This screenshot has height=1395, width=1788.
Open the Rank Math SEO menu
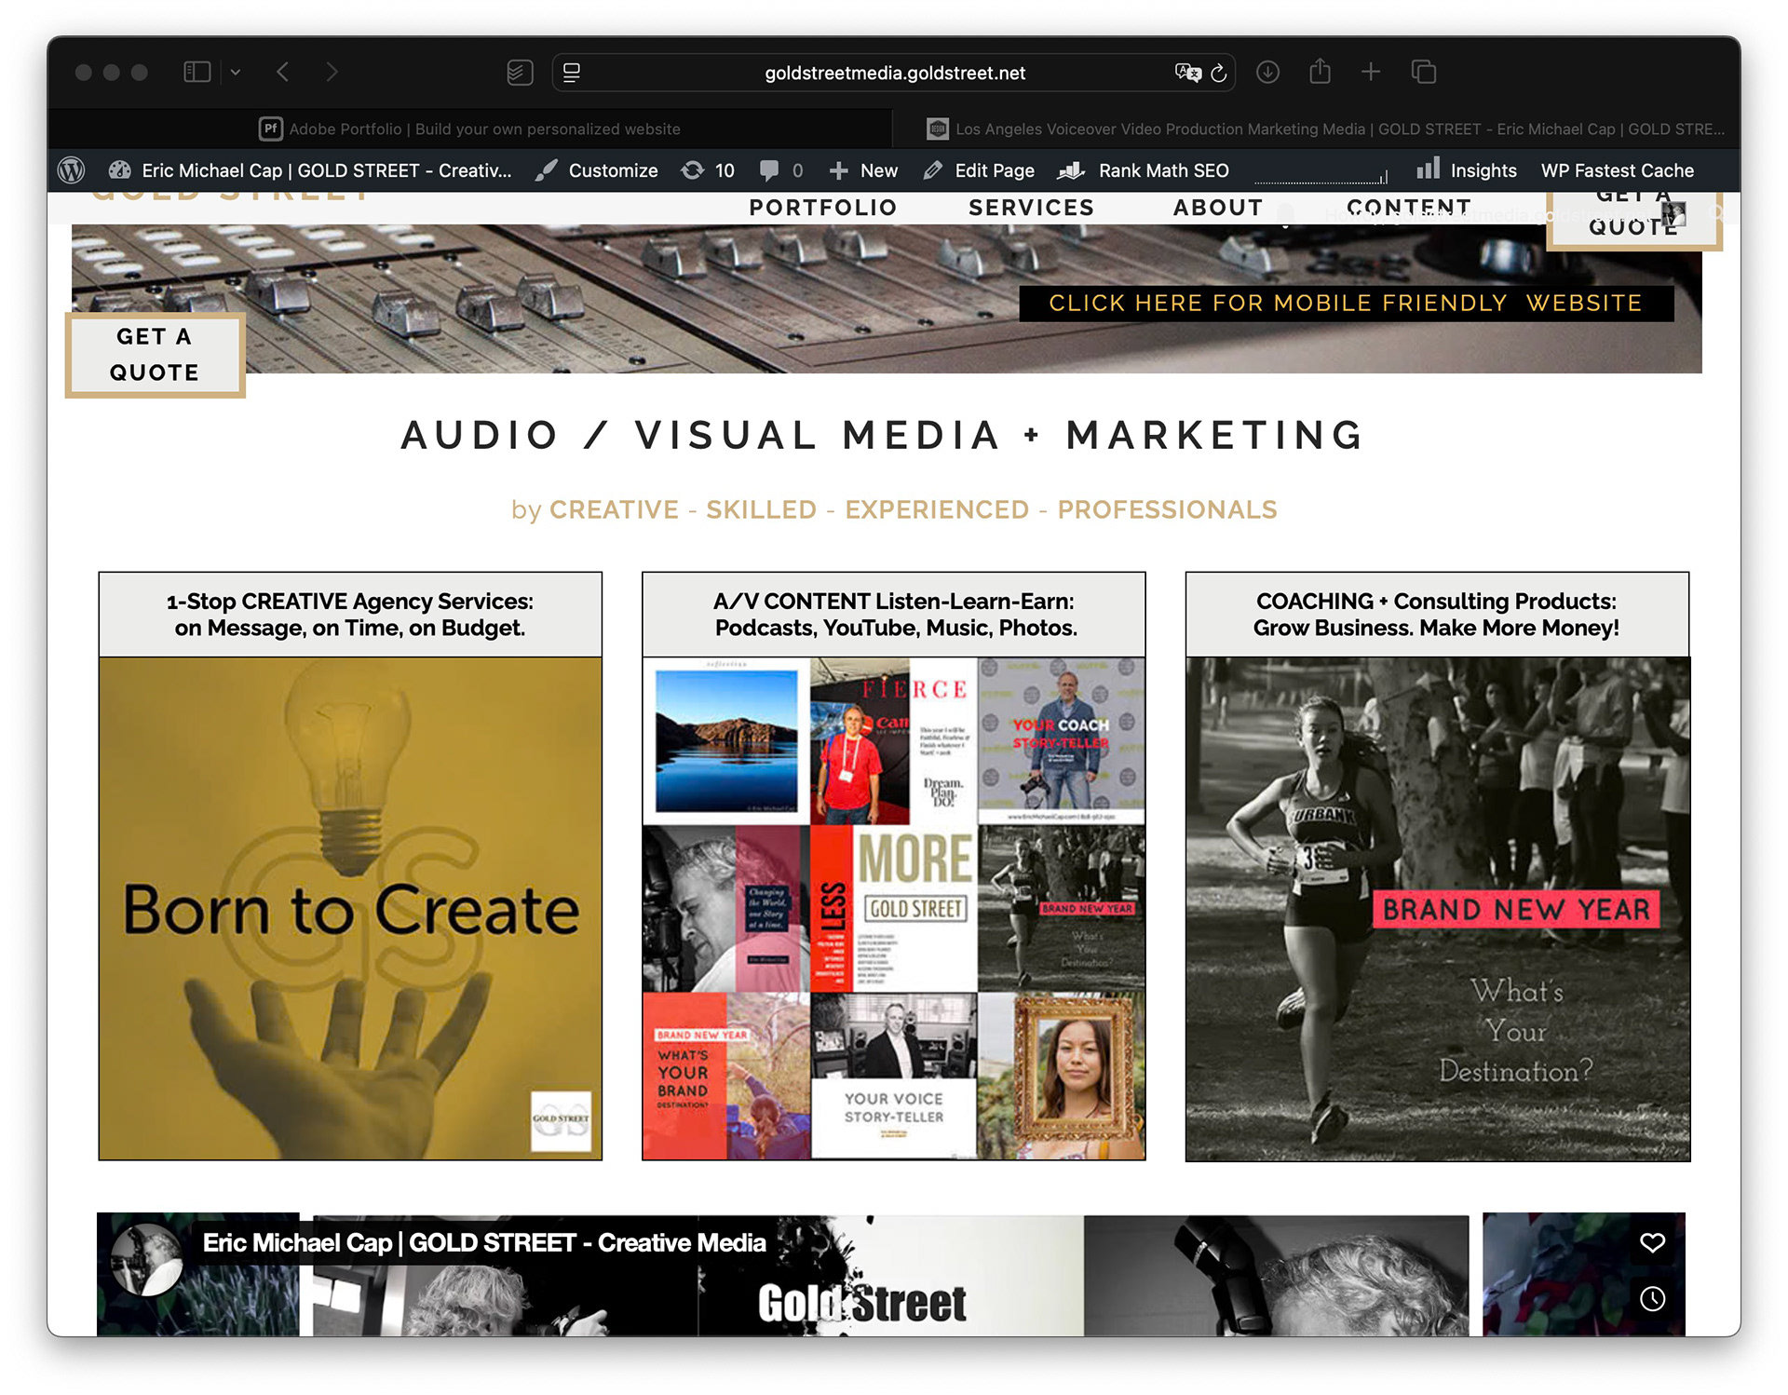[1145, 170]
